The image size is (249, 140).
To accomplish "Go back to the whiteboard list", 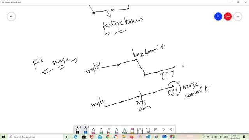I will (11, 16).
